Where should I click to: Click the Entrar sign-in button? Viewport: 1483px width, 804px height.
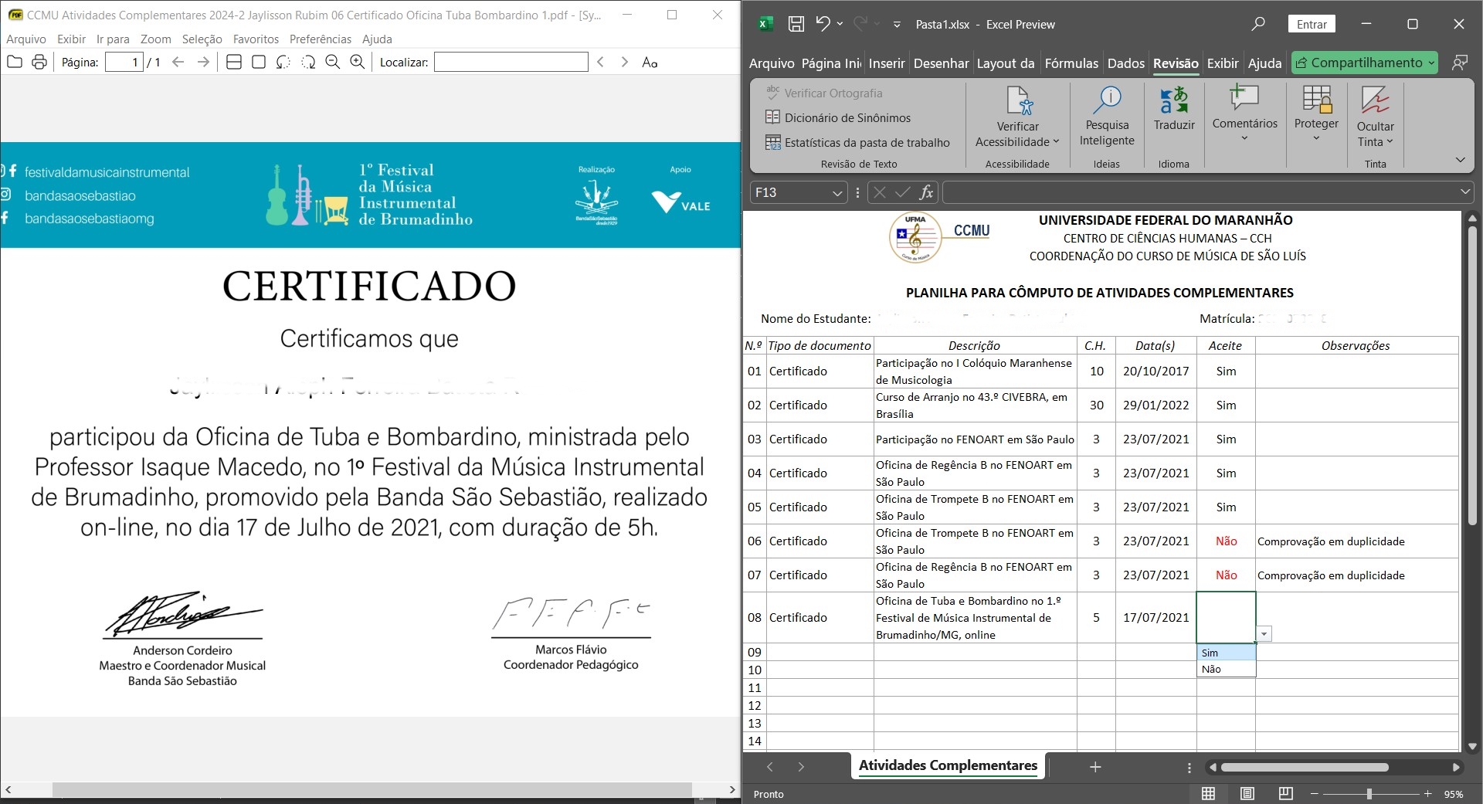(1312, 24)
